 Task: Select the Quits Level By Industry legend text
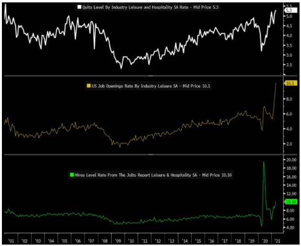(x=150, y=7)
